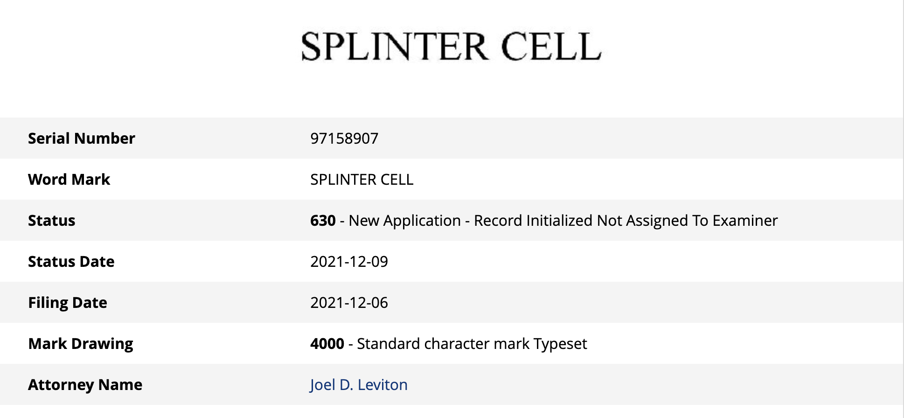Click the Attorney Name row label

coord(85,385)
